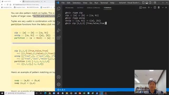Image resolution: width=169 pixels, height=95 pixels.
Task: Open the Google calendar bookmark
Action: click(46, 7)
